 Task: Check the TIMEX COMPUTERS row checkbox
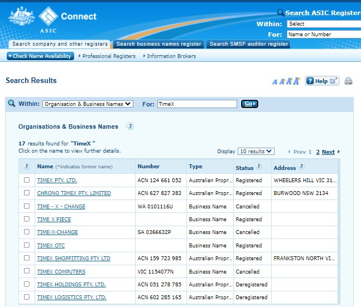[x=27, y=271]
